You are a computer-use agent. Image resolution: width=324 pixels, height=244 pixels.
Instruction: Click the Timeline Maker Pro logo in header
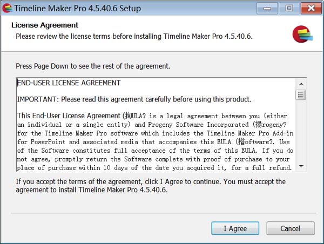coord(301,34)
